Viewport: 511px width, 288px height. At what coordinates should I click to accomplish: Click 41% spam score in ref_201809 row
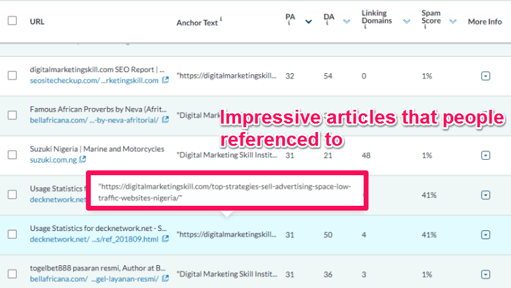pyautogui.click(x=429, y=235)
